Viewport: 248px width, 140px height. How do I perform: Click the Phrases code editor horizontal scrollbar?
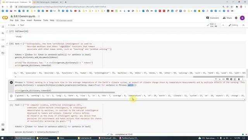(x=65, y=93)
